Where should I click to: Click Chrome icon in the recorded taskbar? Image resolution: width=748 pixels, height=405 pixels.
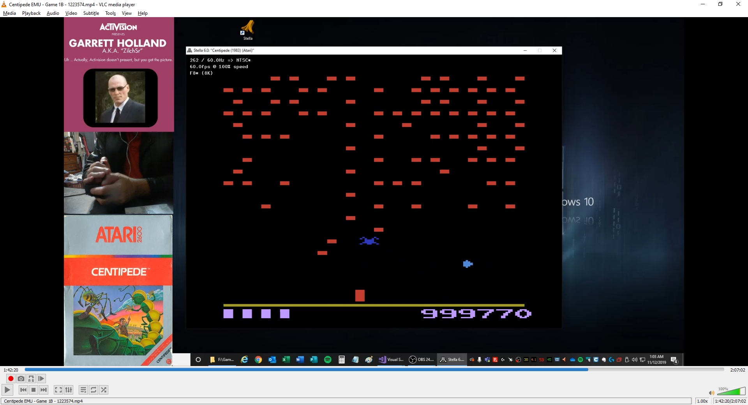click(x=258, y=359)
